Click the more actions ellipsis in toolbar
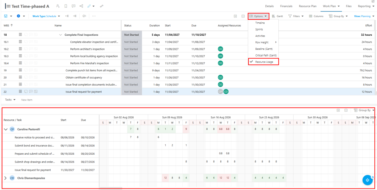 coord(94,16)
